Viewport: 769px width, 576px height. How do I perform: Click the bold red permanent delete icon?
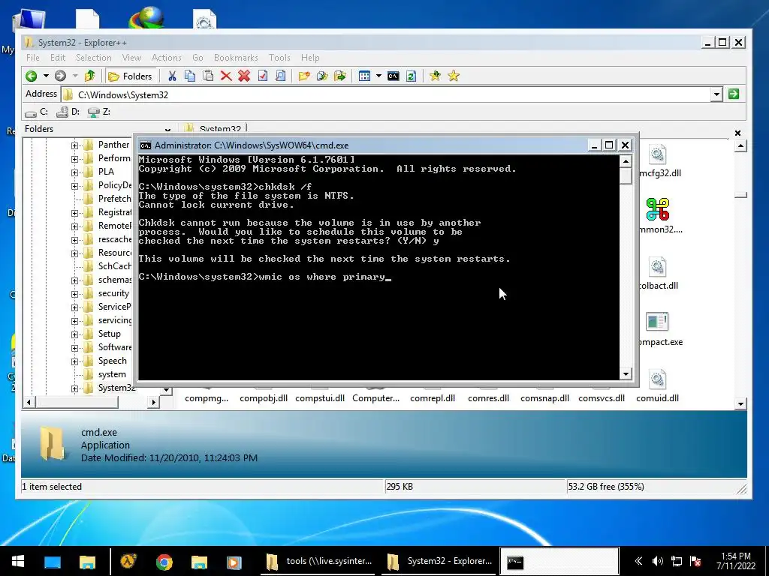[x=244, y=76]
